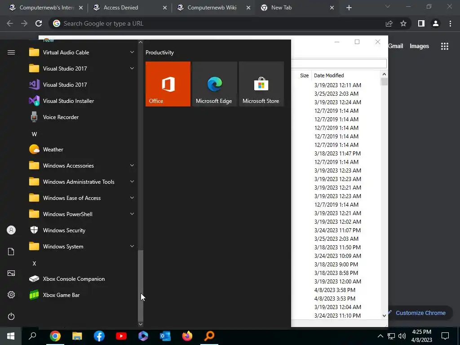Open the Office tile
Viewport: 460px width, 345px height.
tap(168, 84)
